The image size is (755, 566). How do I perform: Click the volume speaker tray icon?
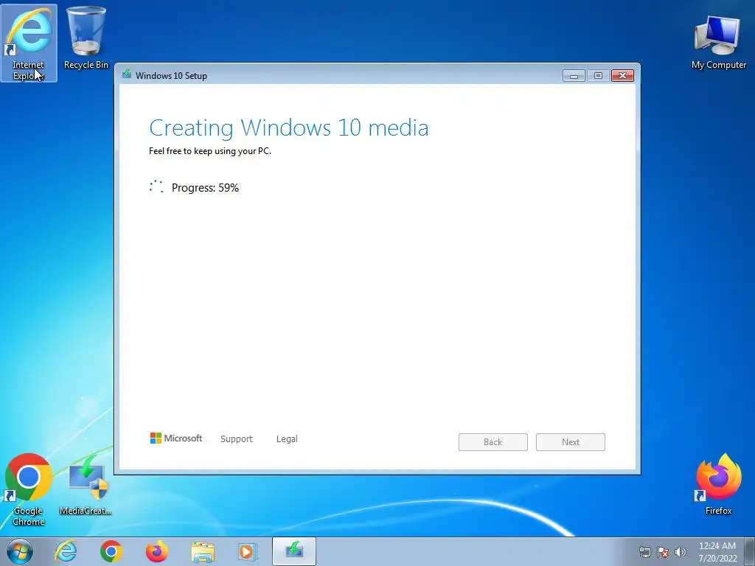(681, 552)
